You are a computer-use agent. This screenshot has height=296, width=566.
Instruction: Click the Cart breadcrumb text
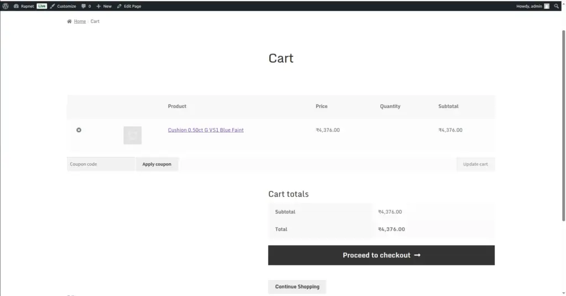pos(95,21)
